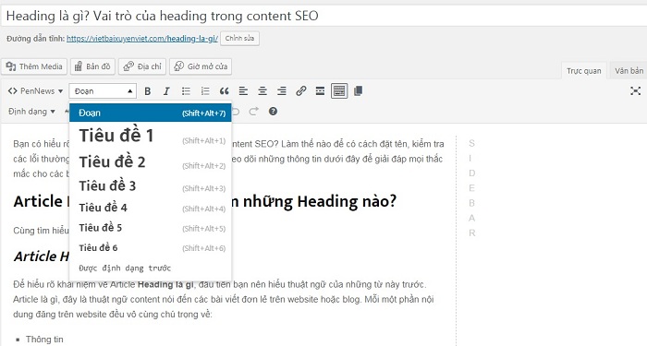Switch to the Văn bản text tab

tap(629, 71)
